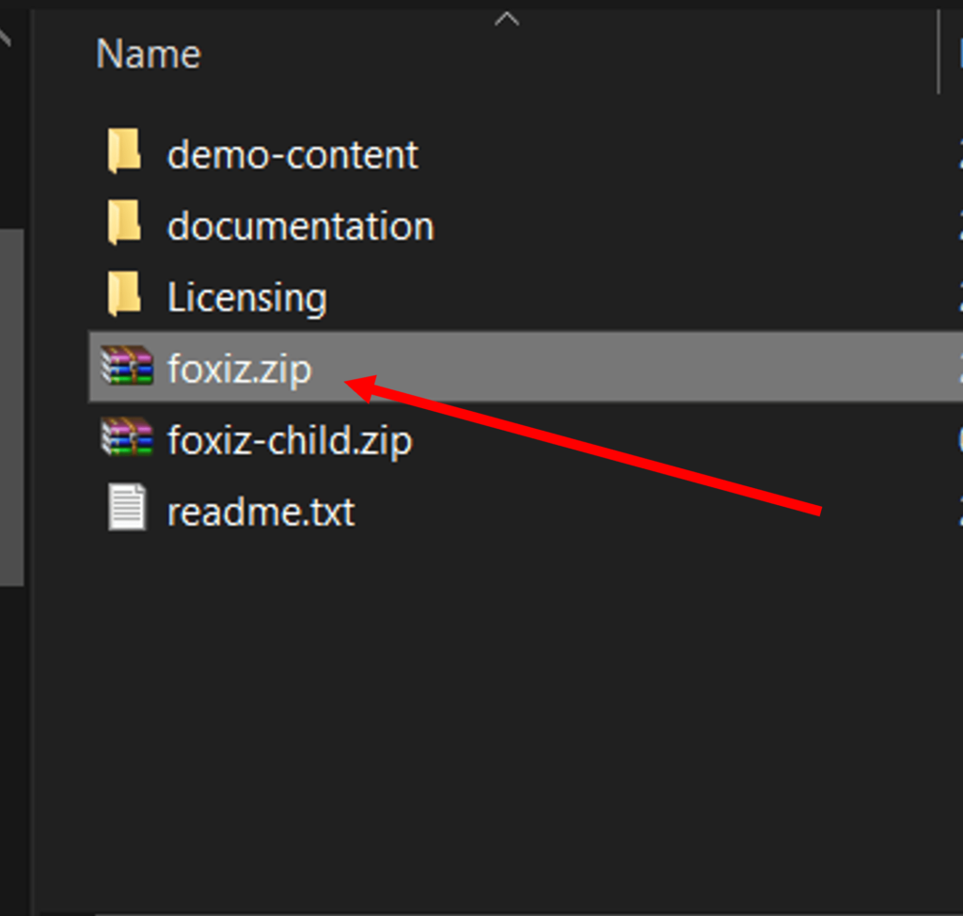The width and height of the screenshot is (963, 916).
Task: Select the documentation folder name
Action: click(x=301, y=226)
